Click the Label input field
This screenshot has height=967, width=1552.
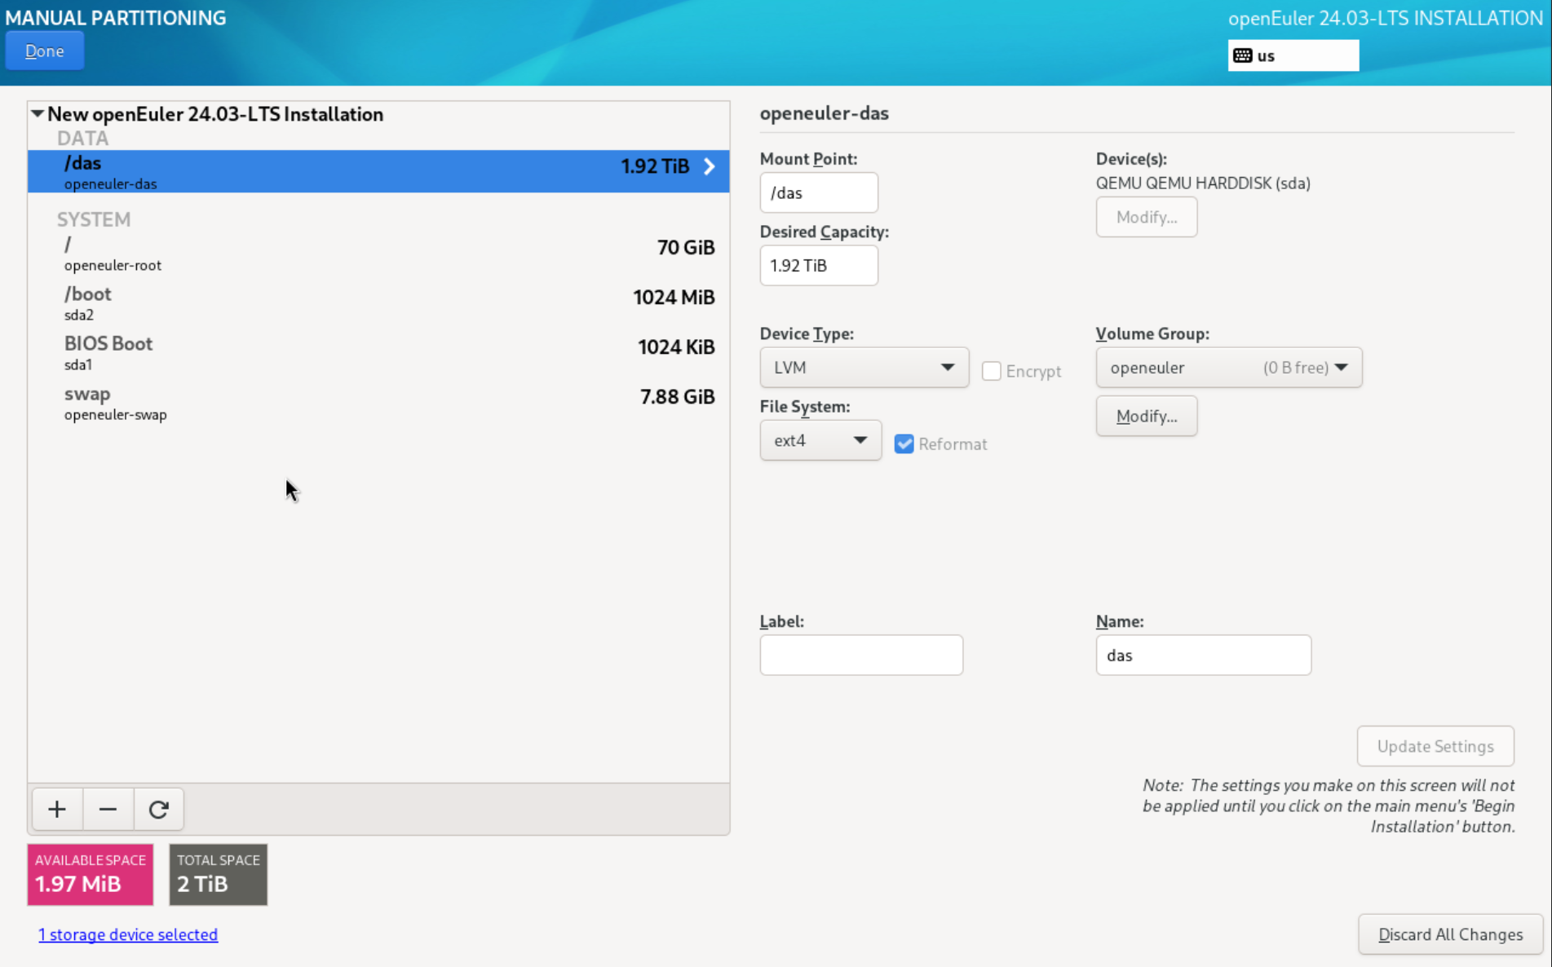pyautogui.click(x=861, y=655)
